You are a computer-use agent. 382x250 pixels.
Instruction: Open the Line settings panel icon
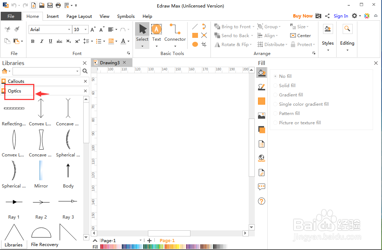coord(262,87)
